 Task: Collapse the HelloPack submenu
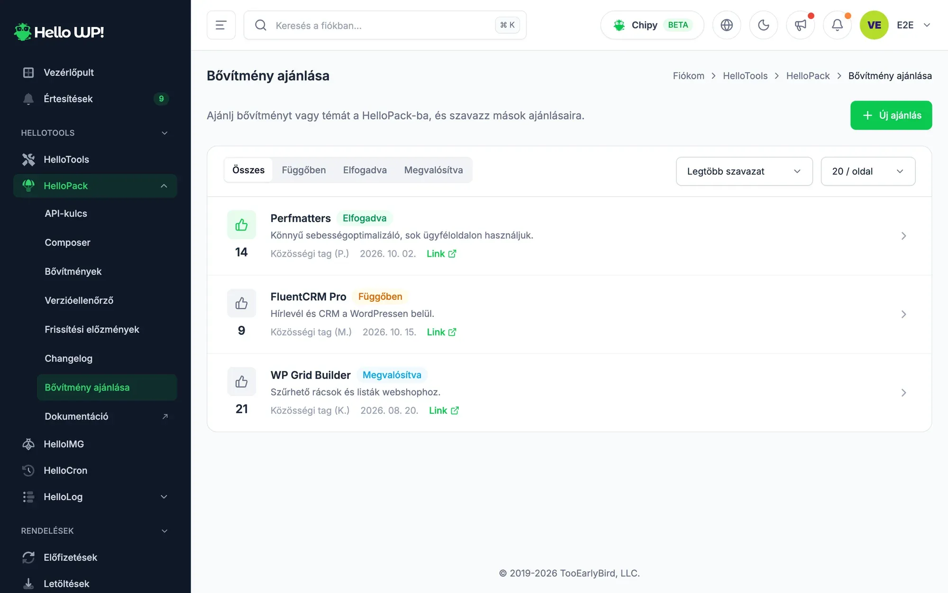(x=164, y=186)
